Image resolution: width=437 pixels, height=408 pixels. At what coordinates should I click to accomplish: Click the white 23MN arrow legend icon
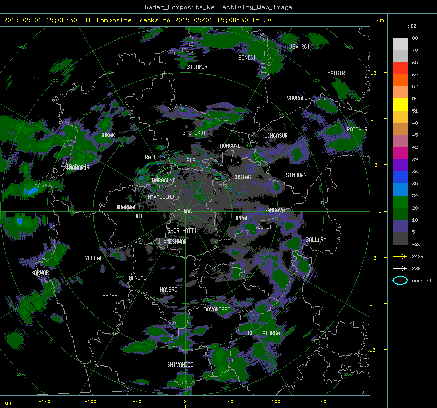point(400,268)
